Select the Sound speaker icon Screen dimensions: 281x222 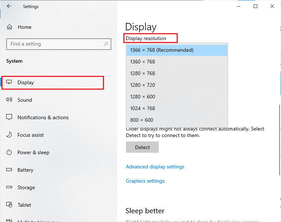click(9, 100)
